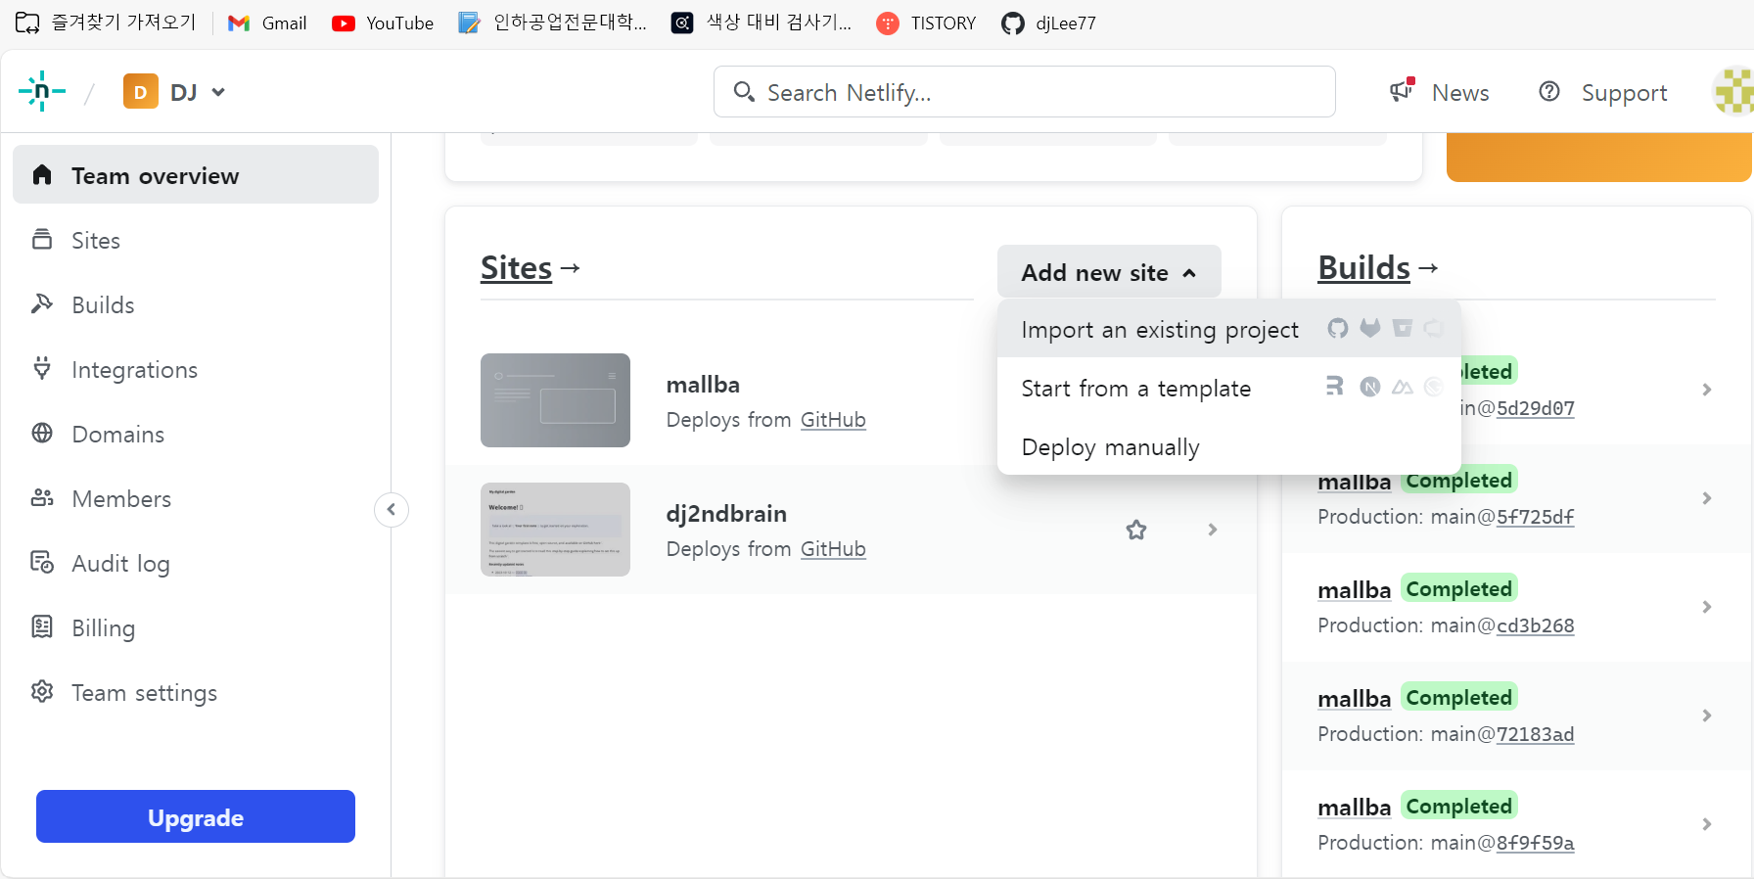Image resolution: width=1754 pixels, height=879 pixels.
Task: Open GitHub link under mallba
Action: coord(833,420)
